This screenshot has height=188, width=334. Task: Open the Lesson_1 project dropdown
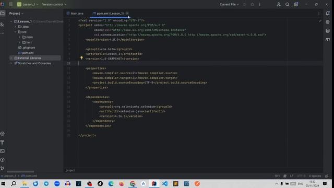tap(28, 4)
